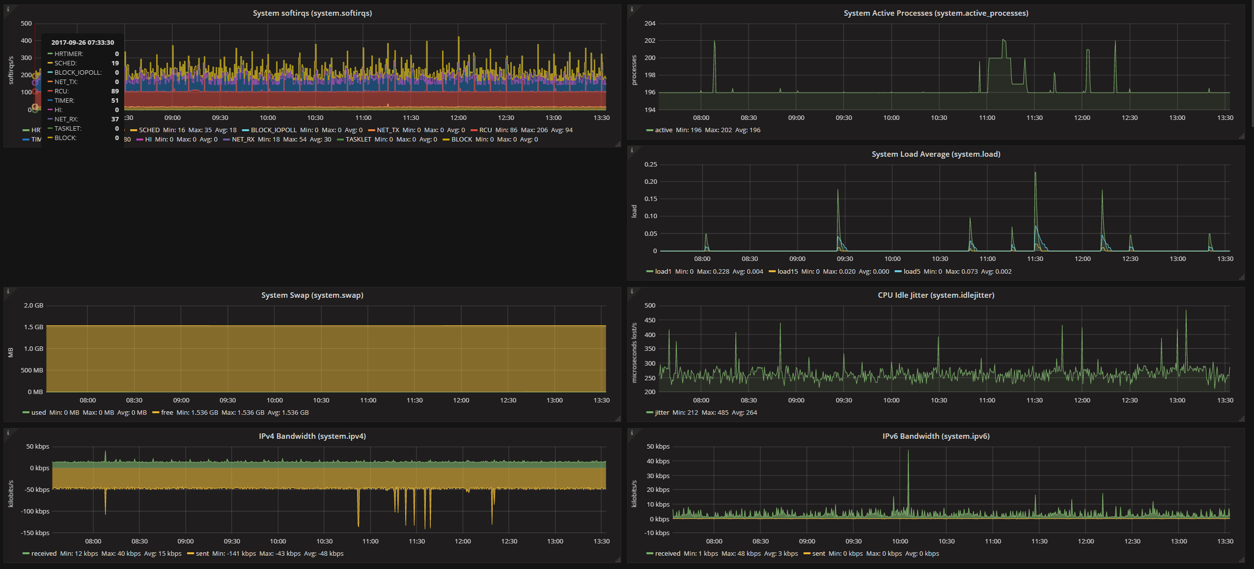
Task: Click info icon on System softirqs panel
Action: pyautogui.click(x=8, y=9)
